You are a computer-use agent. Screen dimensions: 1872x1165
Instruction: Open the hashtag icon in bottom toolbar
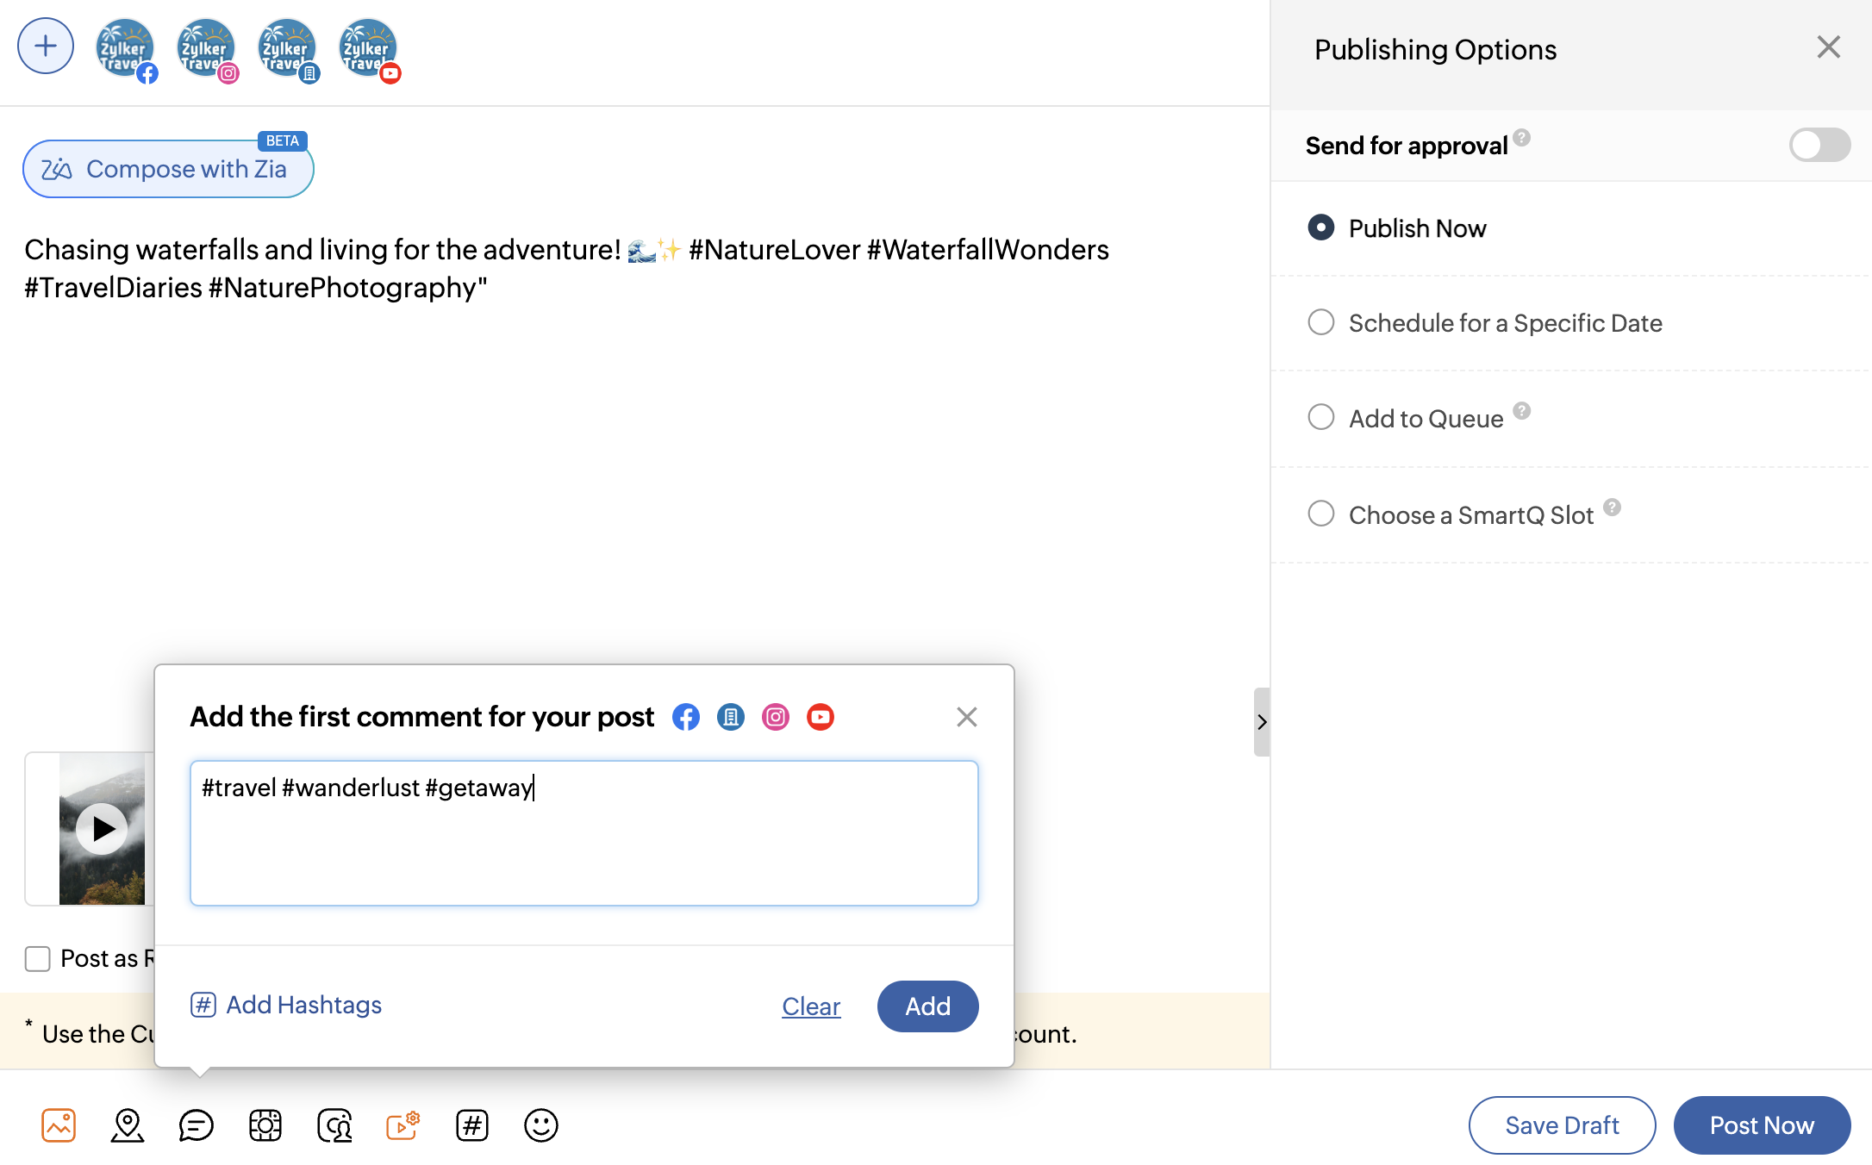pos(472,1125)
